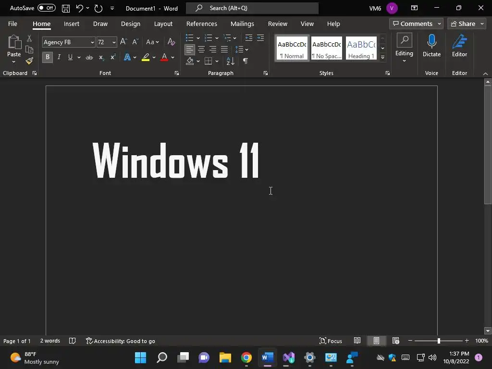Collapse the ribbon with chevron

[x=485, y=74]
